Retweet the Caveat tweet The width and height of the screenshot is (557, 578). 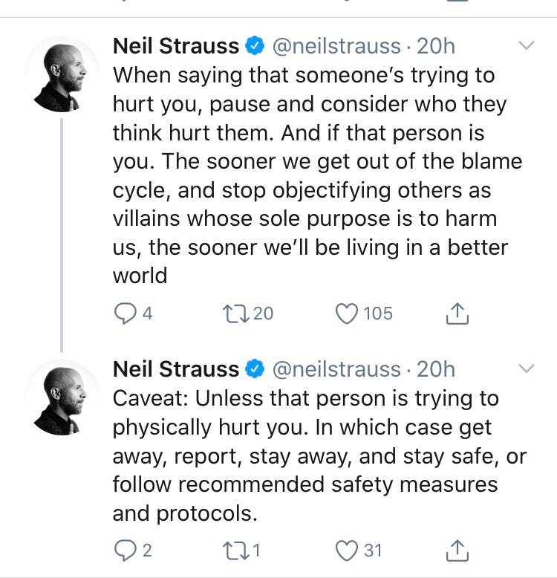(236, 551)
